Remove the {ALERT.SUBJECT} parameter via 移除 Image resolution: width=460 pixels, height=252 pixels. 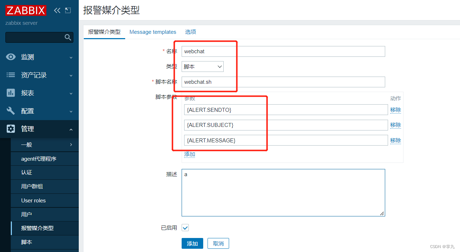pos(396,125)
